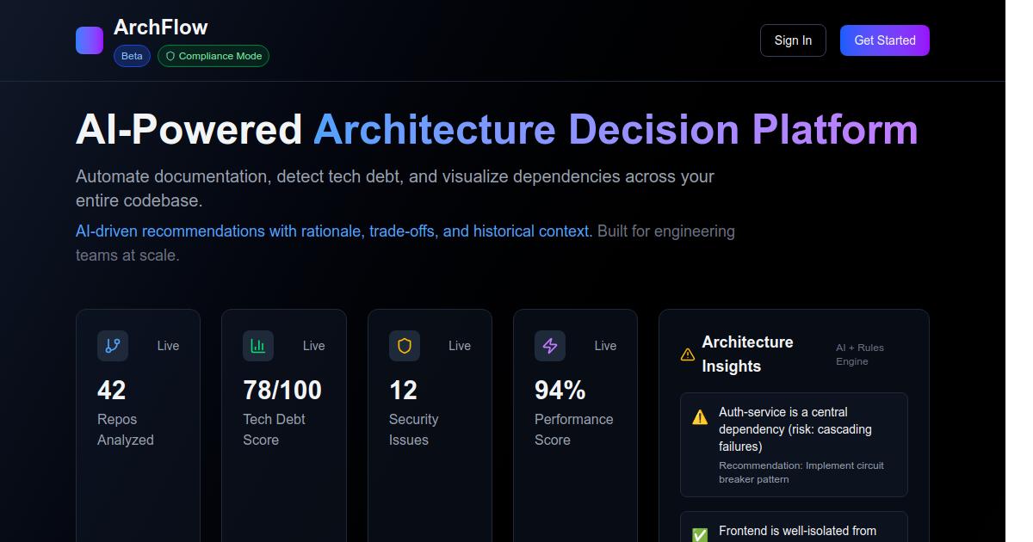Viewport: 1033px width, 542px height.
Task: Select the git branch icon on Repos Analyzed card
Action: [x=112, y=346]
